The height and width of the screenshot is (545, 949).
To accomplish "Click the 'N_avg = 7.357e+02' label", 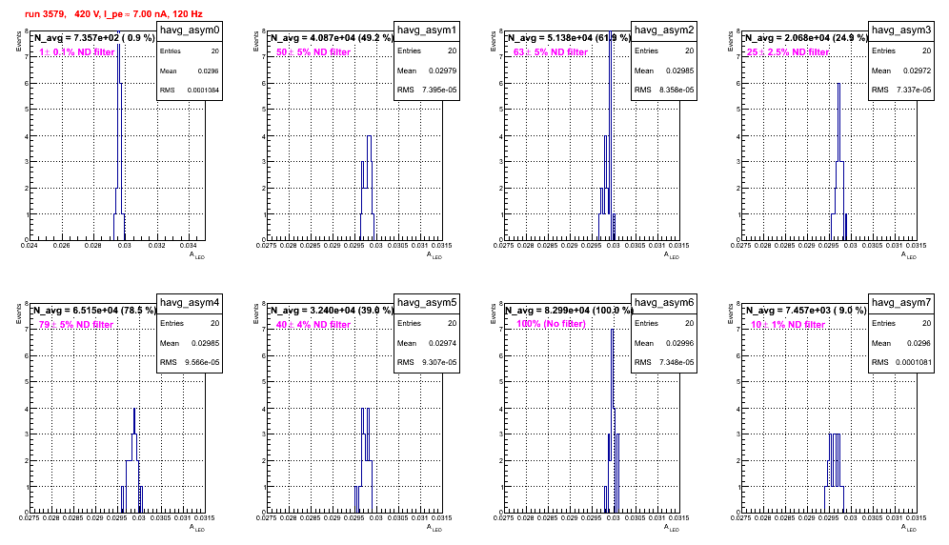I will tap(93, 37).
